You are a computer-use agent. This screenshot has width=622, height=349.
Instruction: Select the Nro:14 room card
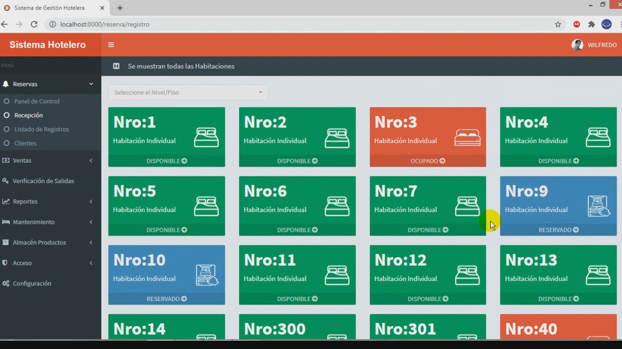(x=167, y=327)
